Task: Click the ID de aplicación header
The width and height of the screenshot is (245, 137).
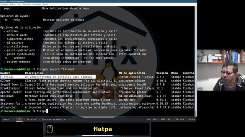Action: pos(132,73)
